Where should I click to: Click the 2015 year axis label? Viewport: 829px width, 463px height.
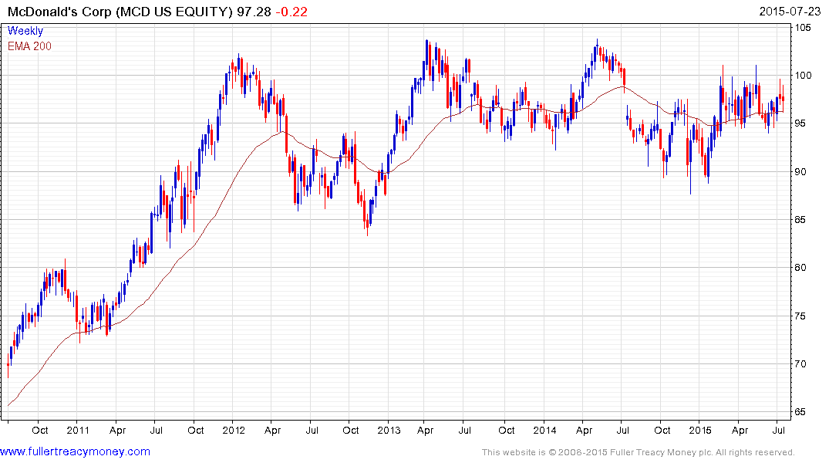pyautogui.click(x=700, y=430)
